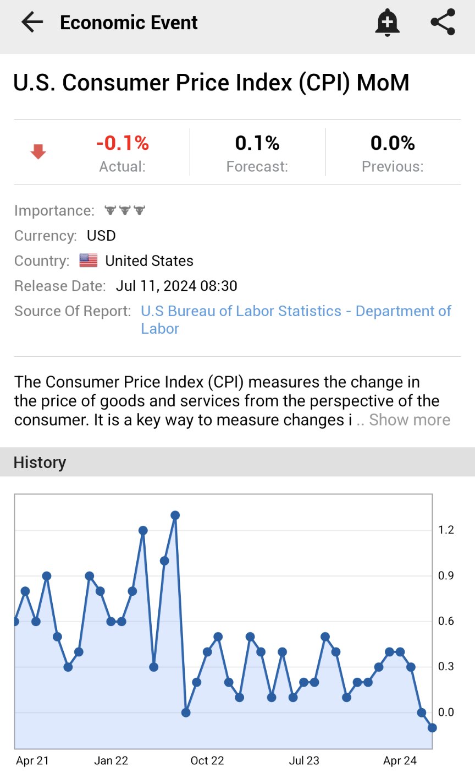Viewport: 475px width, 783px height.
Task: Tap the Actual value -0.1%
Action: [122, 143]
